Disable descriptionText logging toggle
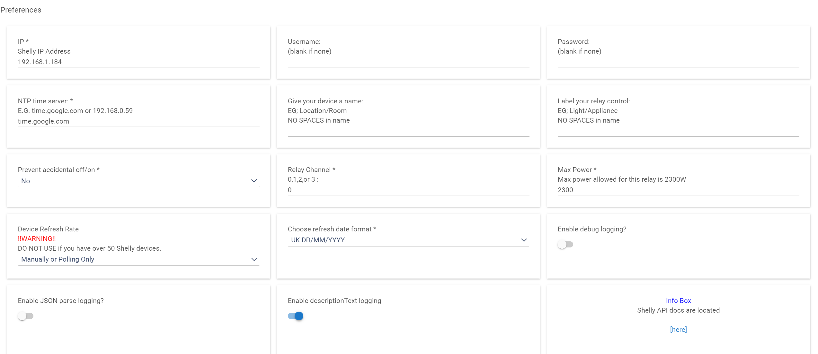This screenshot has width=818, height=354. pyautogui.click(x=296, y=316)
